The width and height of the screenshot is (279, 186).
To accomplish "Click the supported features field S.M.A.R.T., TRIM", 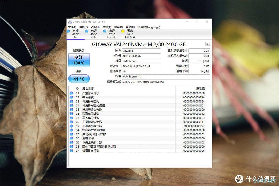I will 166,82.
